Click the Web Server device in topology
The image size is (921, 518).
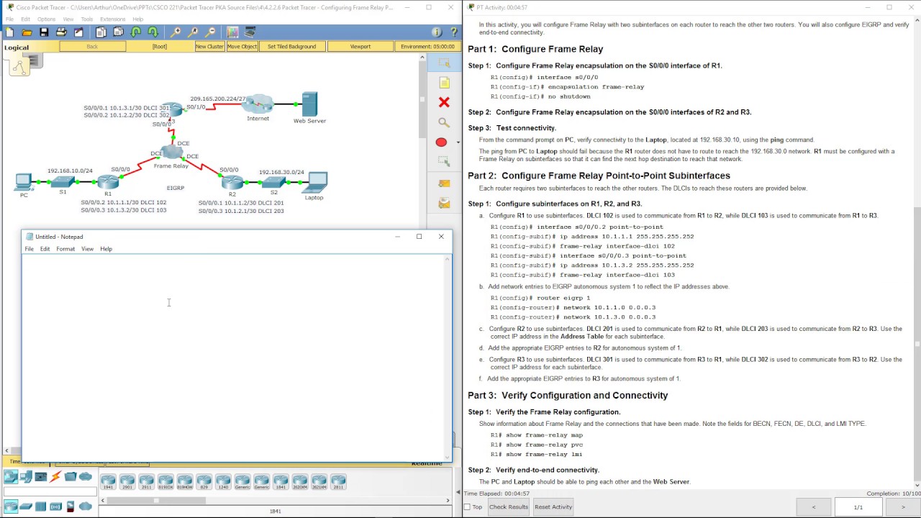point(309,104)
